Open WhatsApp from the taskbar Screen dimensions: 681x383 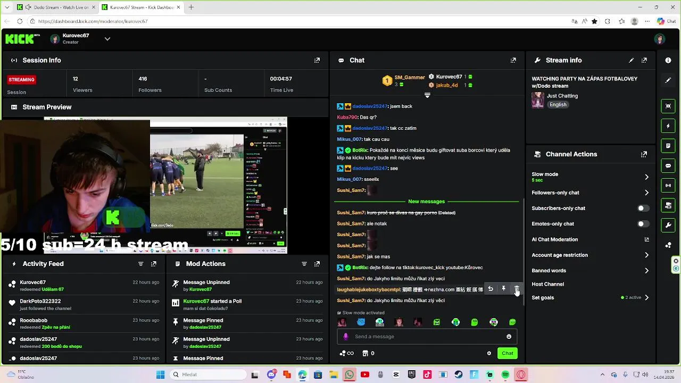click(349, 374)
